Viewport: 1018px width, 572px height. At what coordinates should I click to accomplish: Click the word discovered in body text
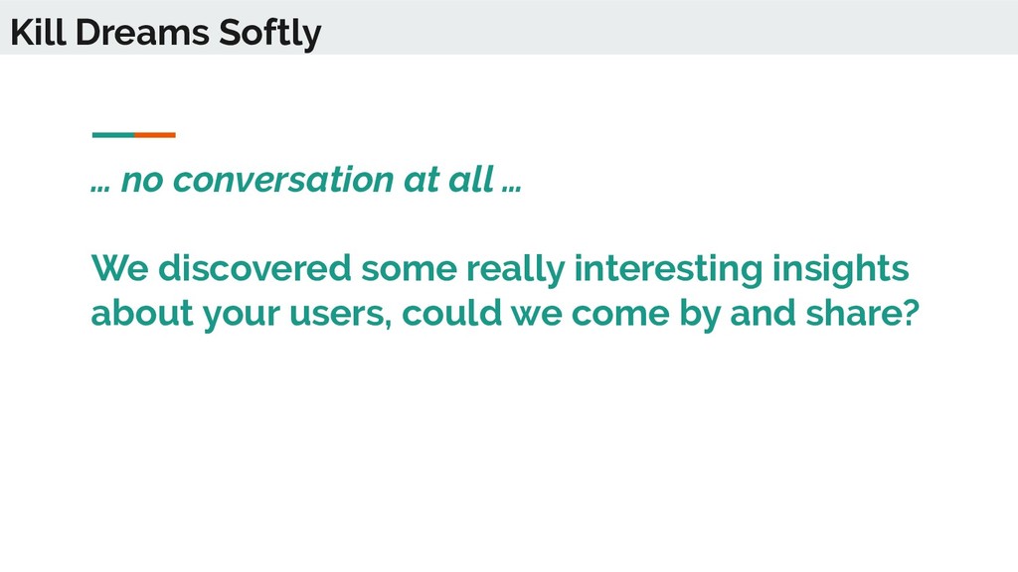point(254,268)
